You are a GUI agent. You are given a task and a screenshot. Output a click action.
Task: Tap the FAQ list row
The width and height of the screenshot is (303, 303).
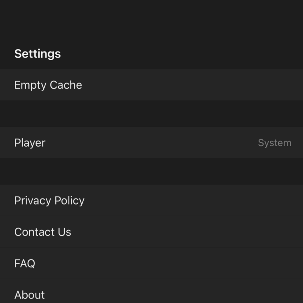pyautogui.click(x=151, y=263)
